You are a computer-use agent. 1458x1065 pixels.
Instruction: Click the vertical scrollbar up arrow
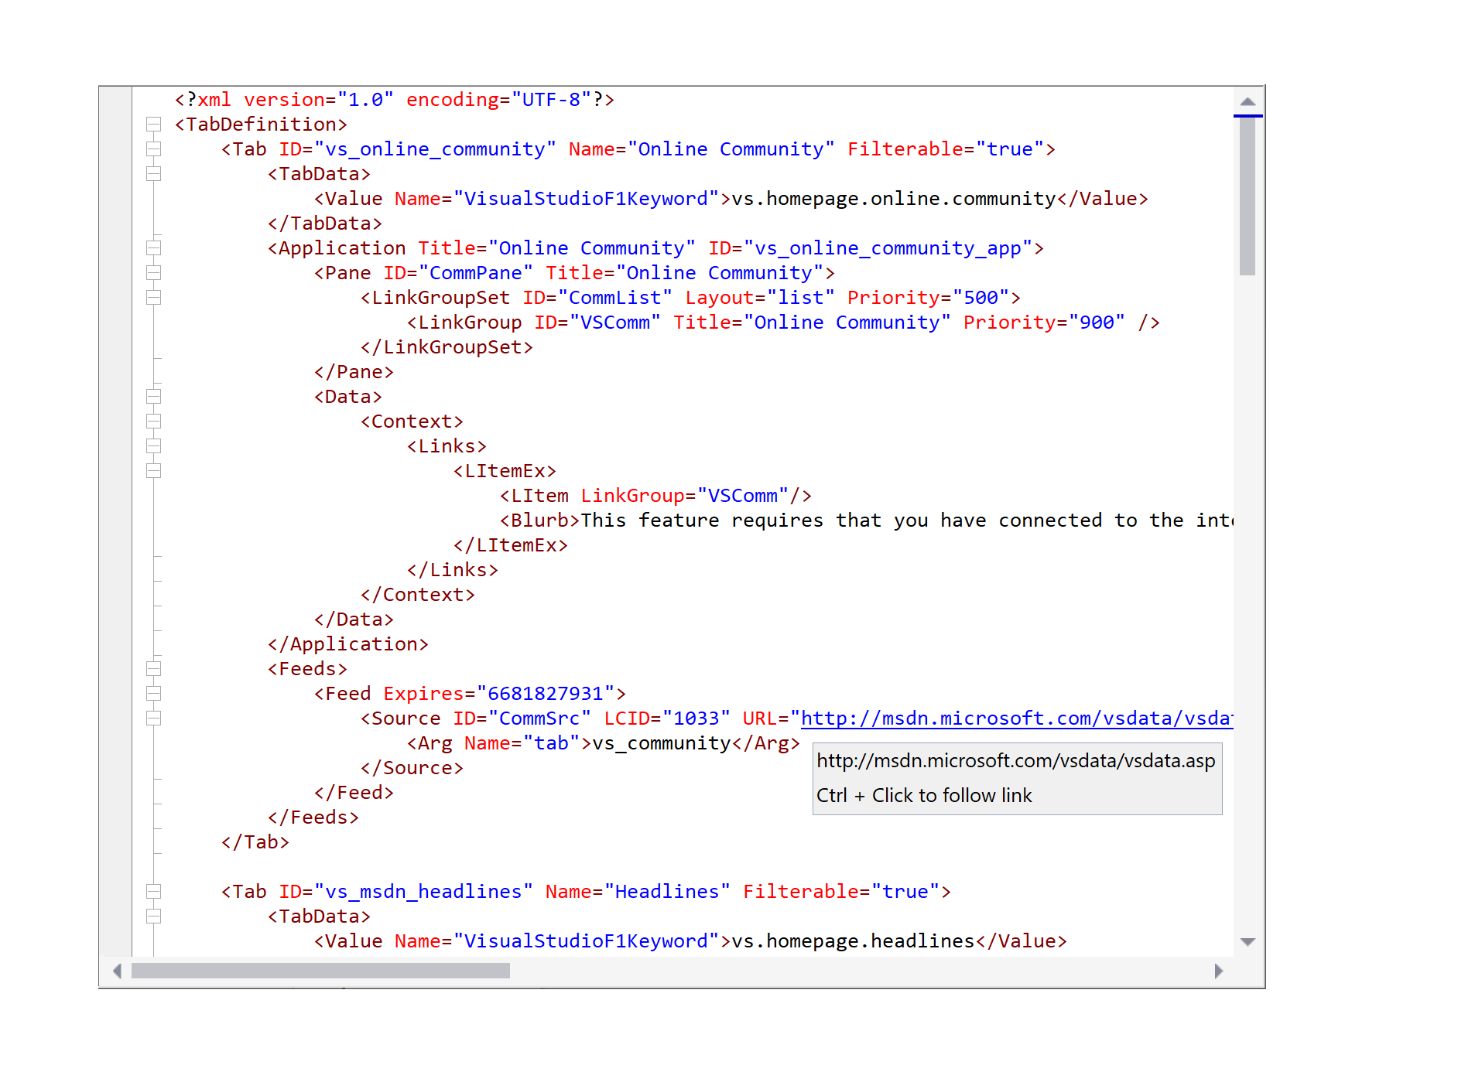pos(1247,100)
